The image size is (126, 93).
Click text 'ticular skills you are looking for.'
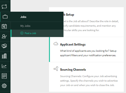pos(81,30)
